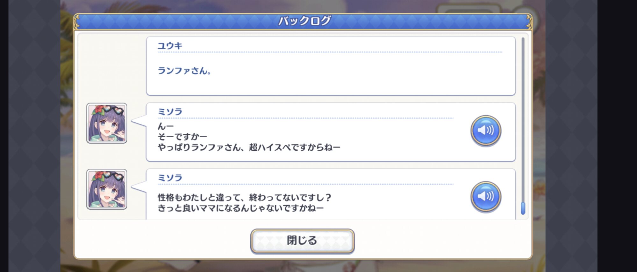Click the blue scrollbar thumb of the backlog
637x272 pixels.
click(x=523, y=208)
